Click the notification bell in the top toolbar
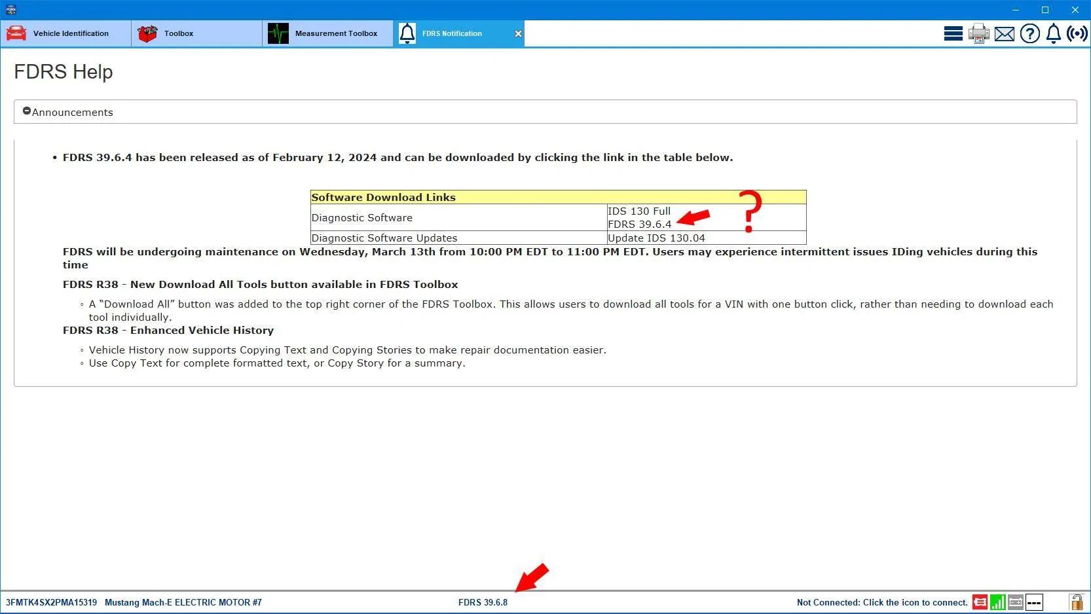 coord(1054,33)
